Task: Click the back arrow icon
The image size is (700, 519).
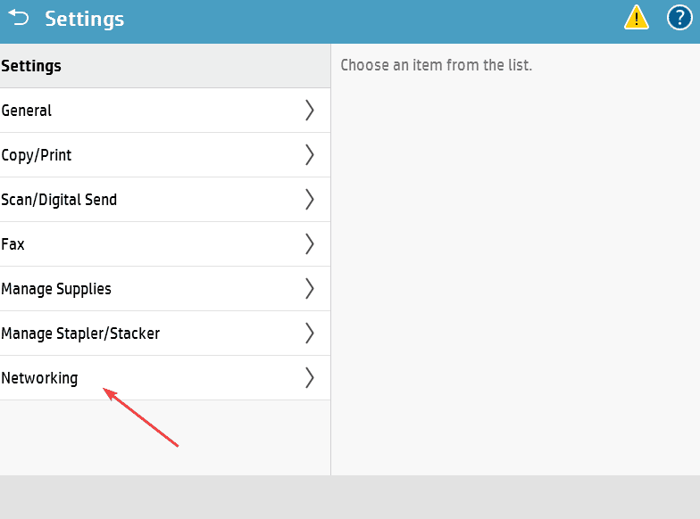Action: (x=19, y=18)
